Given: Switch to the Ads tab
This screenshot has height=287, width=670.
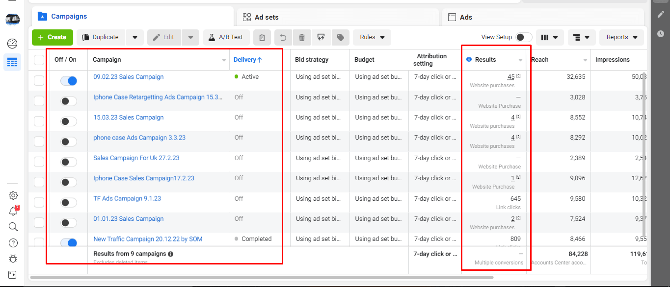Looking at the screenshot, I should tap(465, 17).
